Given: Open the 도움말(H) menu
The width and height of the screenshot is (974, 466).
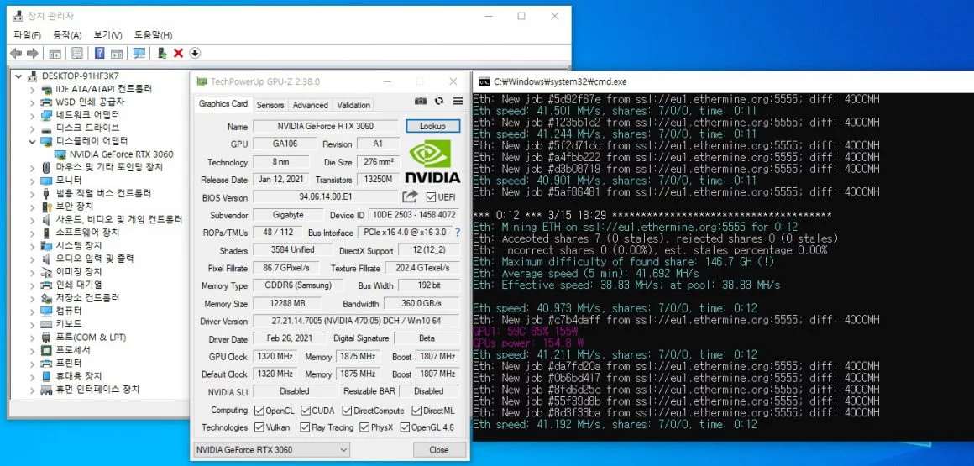Looking at the screenshot, I should coord(153,35).
